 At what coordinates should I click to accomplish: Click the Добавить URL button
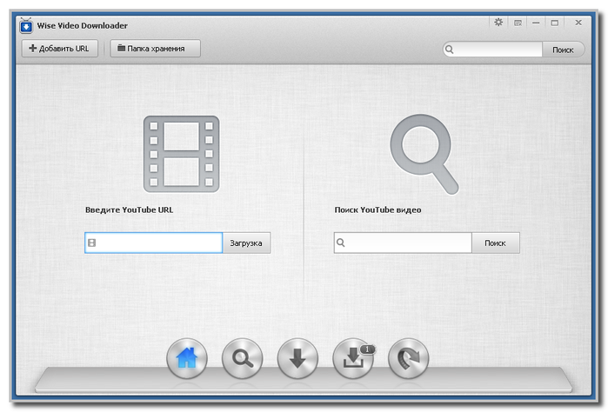(60, 49)
